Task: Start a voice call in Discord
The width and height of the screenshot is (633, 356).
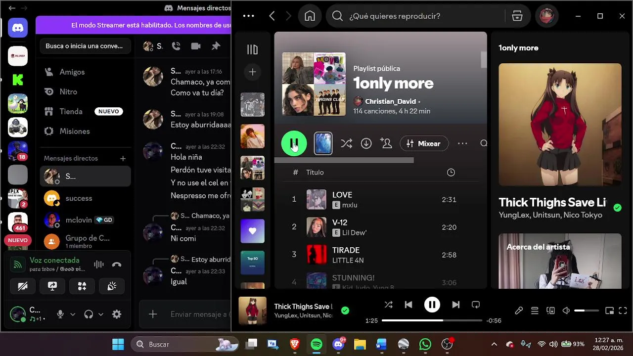Action: click(176, 46)
